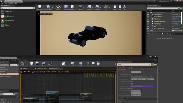The width and height of the screenshot is (183, 103).
Task: Click the Build toolbar icon
Action: [106, 7]
